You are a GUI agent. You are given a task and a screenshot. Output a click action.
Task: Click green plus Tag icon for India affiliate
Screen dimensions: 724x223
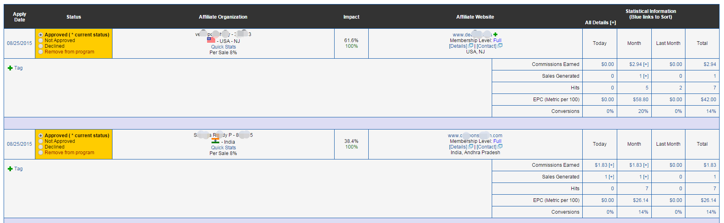[x=10, y=169]
